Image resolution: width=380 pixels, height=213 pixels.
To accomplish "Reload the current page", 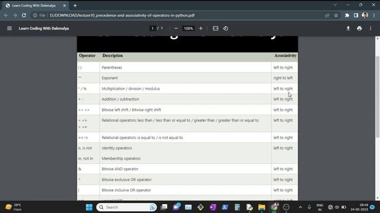I will [24, 15].
